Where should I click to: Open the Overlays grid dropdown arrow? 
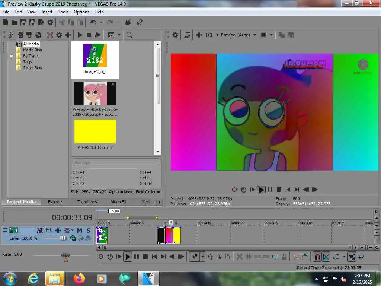(x=271, y=35)
